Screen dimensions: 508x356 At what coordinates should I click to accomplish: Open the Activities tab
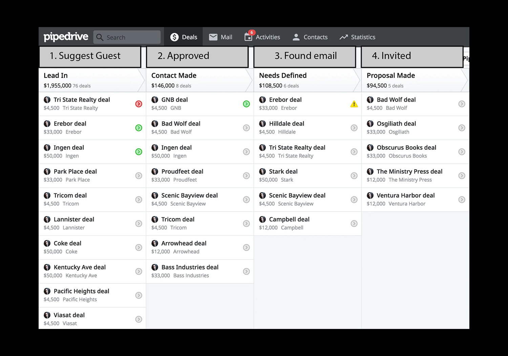coord(262,37)
